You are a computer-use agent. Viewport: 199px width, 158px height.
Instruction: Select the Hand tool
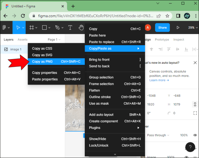pos(81,28)
